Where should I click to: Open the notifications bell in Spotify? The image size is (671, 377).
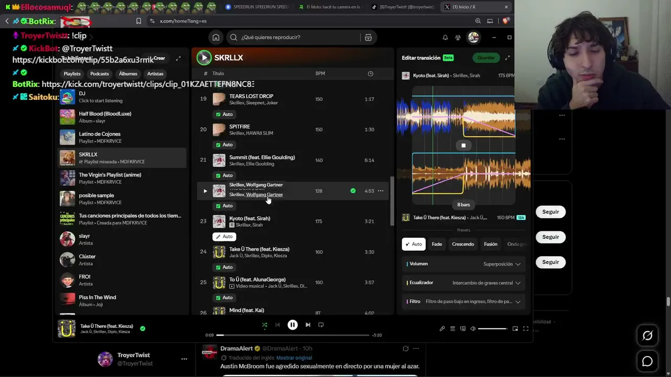445,38
